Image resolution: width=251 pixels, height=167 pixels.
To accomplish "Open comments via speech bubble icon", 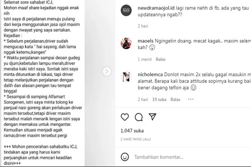I will (139, 117).
